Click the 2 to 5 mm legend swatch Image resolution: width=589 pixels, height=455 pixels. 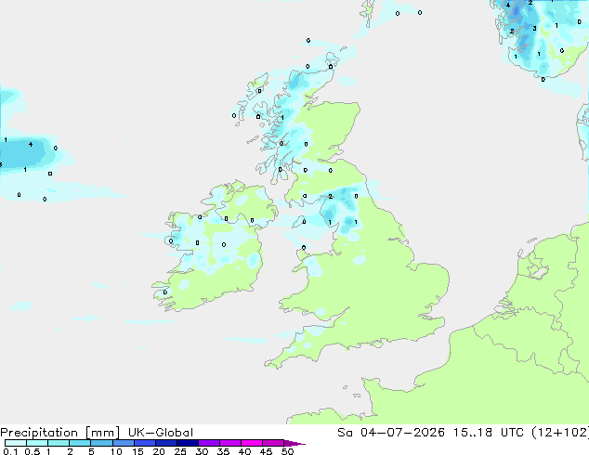80,443
